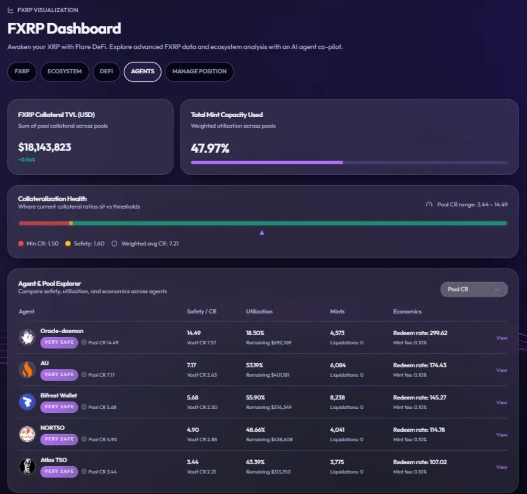Viewport: 527px width, 494px height.
Task: Click VERY SAFE badge under NORTSO
Action: (59, 439)
